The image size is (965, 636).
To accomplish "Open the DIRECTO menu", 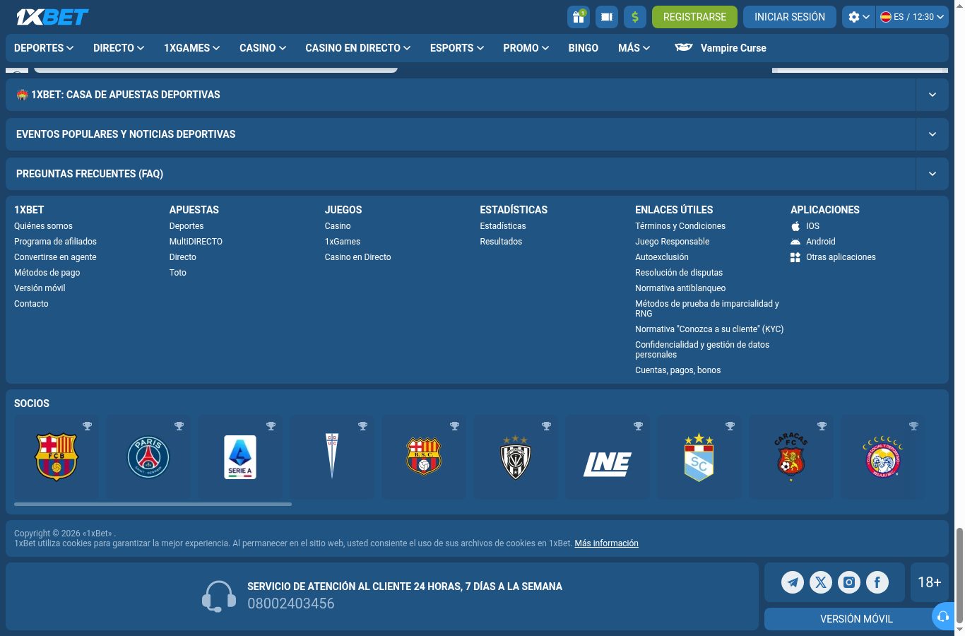I will click(119, 48).
